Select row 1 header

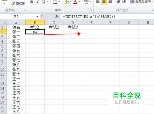pyautogui.click(x=3, y=27)
